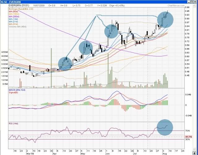Click the blue circle highlight in RSI panel
Screen dimensions: 198x155
point(165,127)
